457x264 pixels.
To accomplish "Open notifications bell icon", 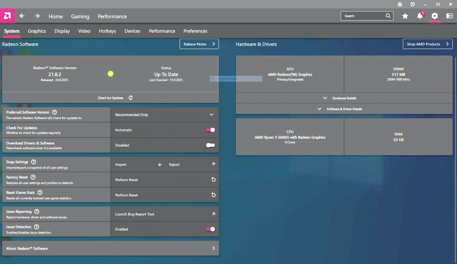I will click(420, 16).
